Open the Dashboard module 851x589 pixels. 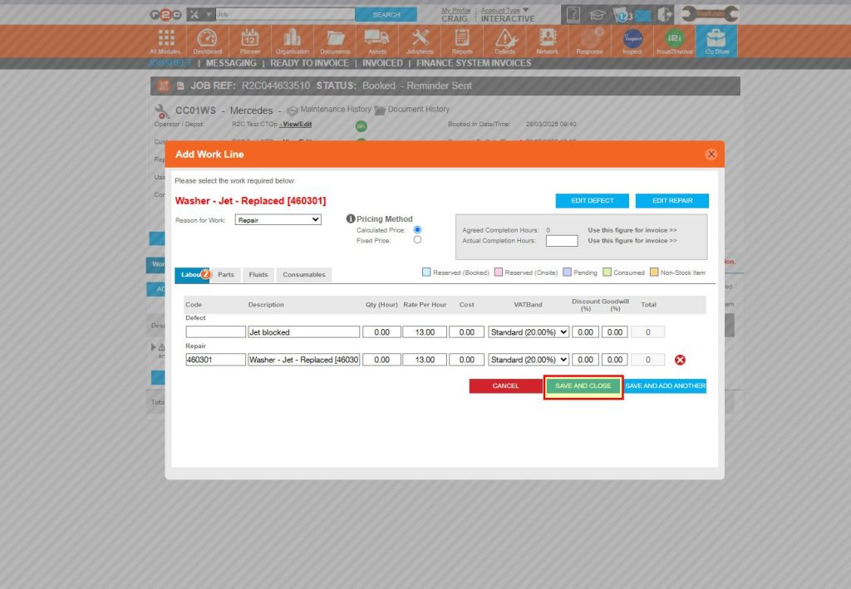point(207,39)
